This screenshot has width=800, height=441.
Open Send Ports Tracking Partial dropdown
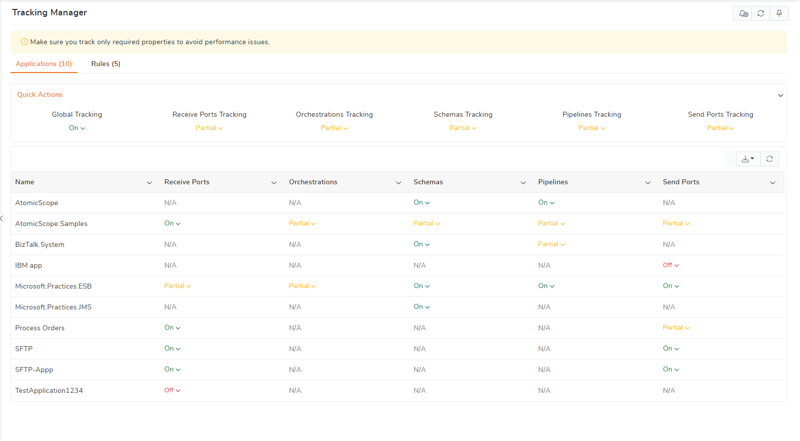(x=720, y=128)
